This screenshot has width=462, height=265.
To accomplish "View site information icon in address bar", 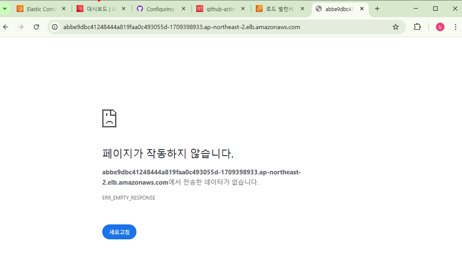I will tap(55, 27).
